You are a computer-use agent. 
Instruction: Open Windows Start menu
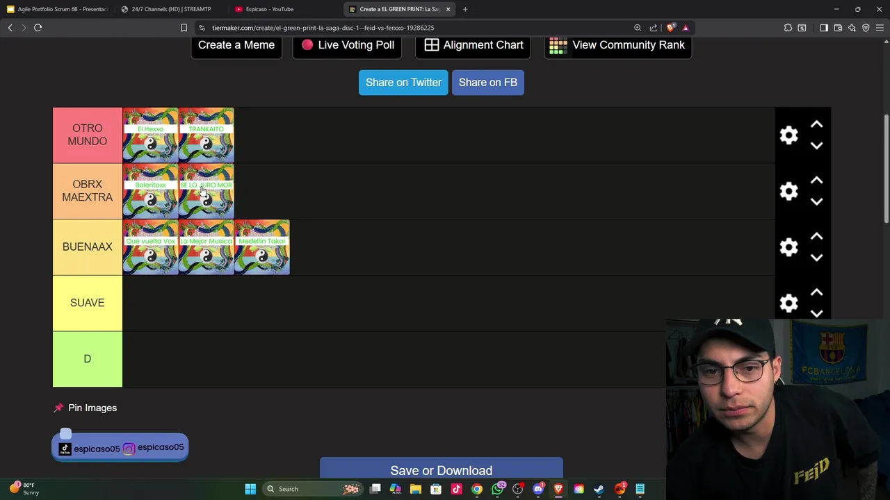click(x=250, y=489)
